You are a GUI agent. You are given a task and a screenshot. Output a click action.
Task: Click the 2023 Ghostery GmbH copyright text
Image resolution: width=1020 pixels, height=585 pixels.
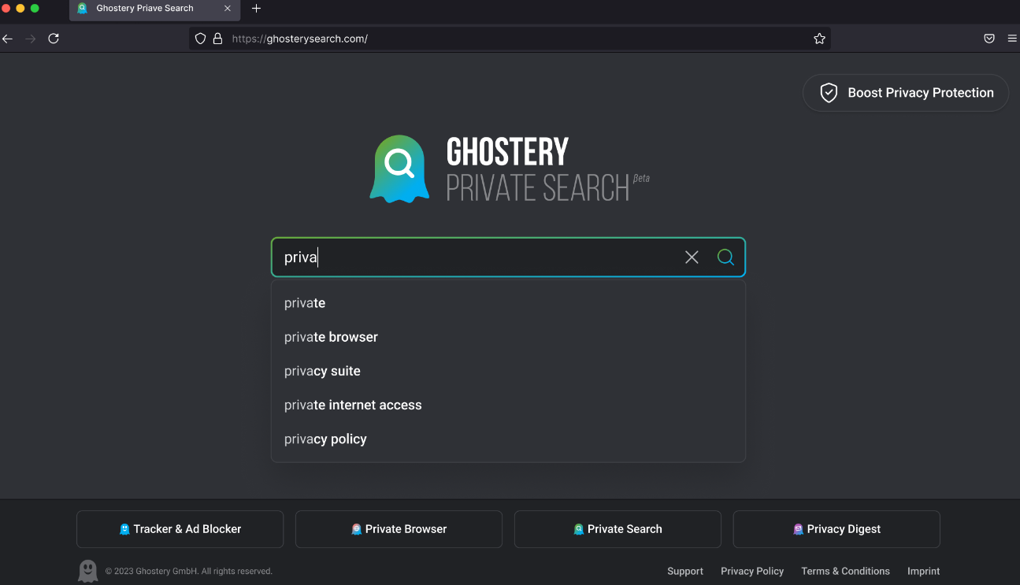(189, 572)
